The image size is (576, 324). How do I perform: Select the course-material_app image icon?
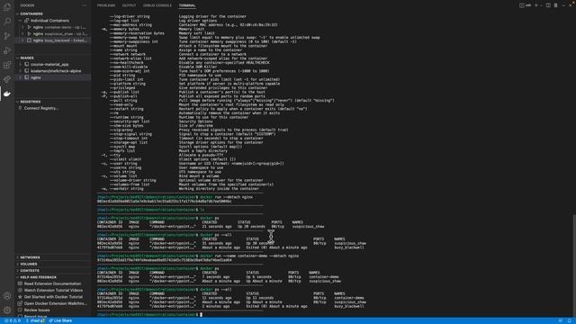coord(26,64)
